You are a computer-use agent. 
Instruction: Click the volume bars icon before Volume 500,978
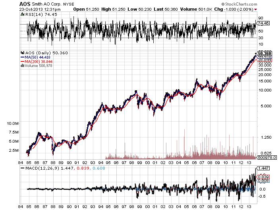tap(22, 65)
